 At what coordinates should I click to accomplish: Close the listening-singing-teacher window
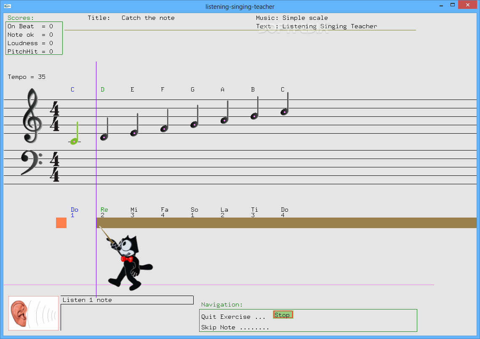tap(467, 5)
